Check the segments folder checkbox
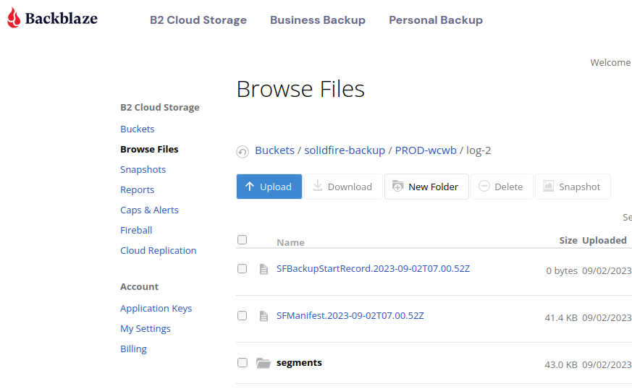Screen dimensions: 632x389 coord(243,363)
